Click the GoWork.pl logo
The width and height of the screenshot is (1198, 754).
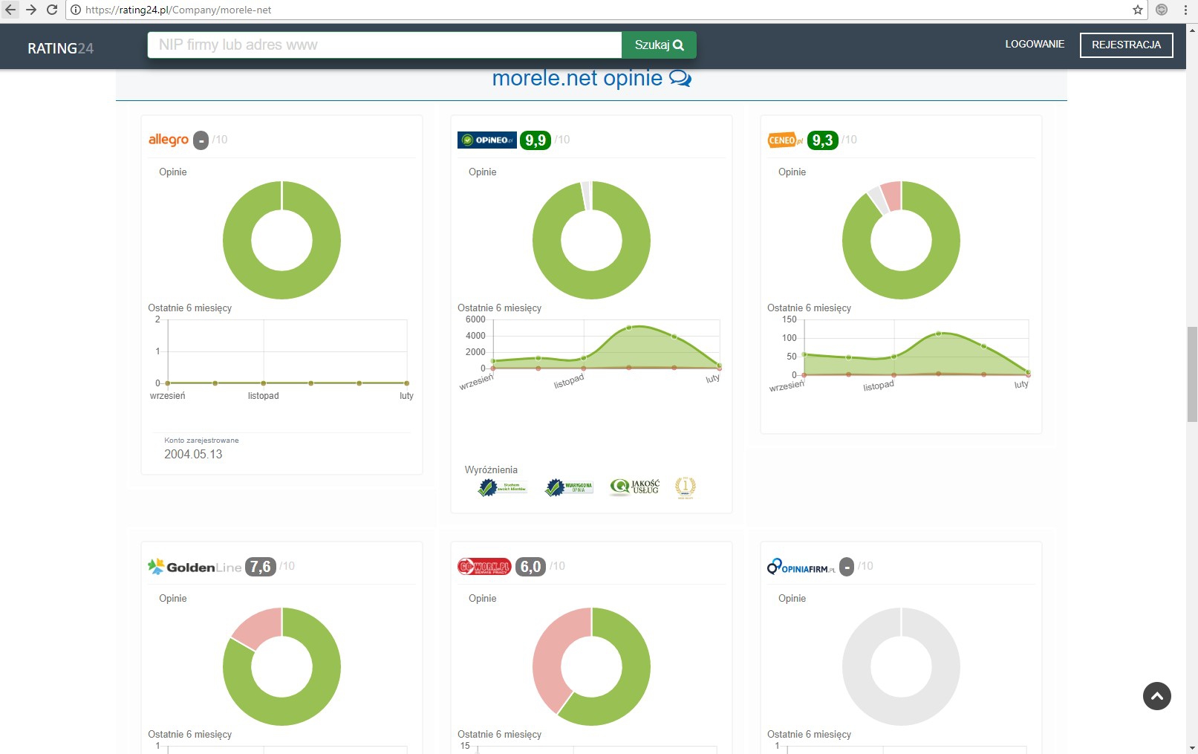[484, 567]
